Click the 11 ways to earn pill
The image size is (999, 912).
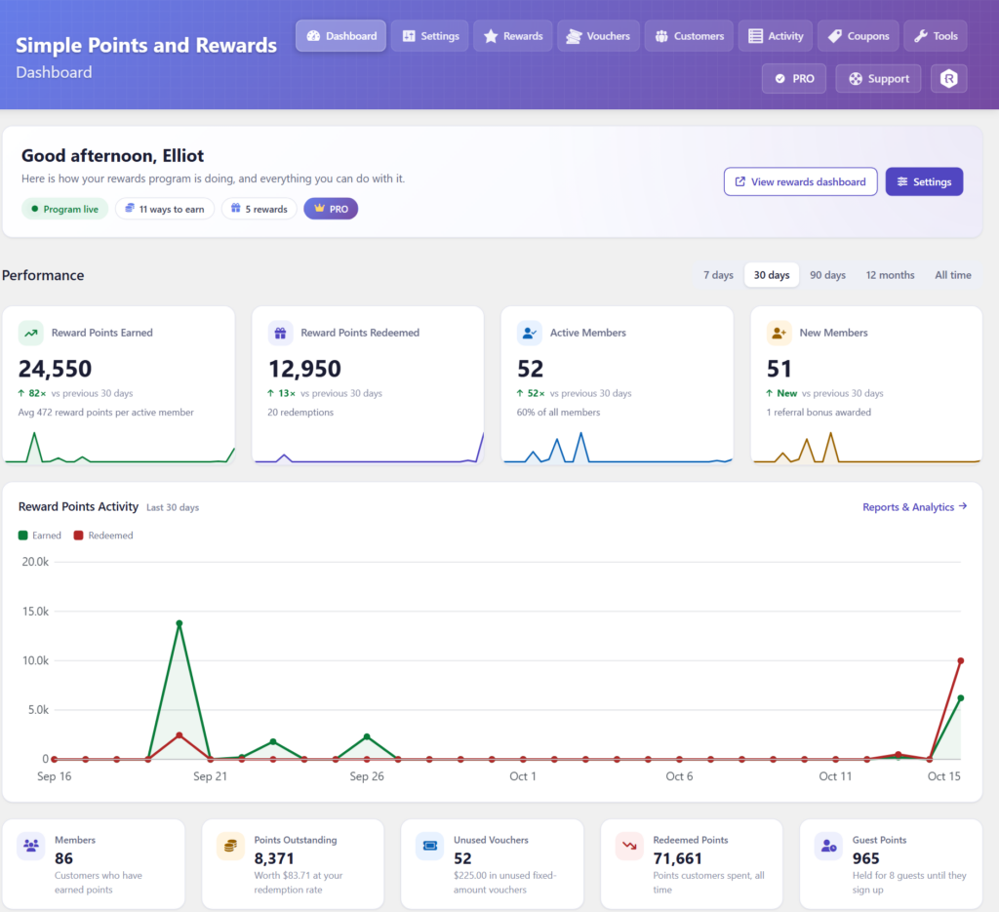165,209
